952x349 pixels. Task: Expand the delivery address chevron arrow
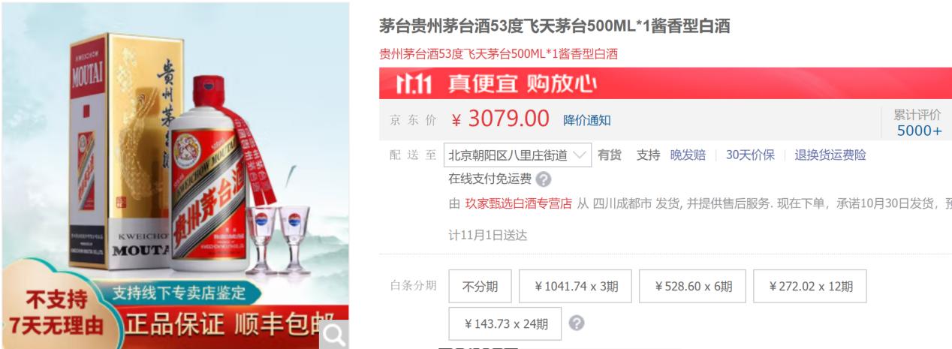coord(580,155)
